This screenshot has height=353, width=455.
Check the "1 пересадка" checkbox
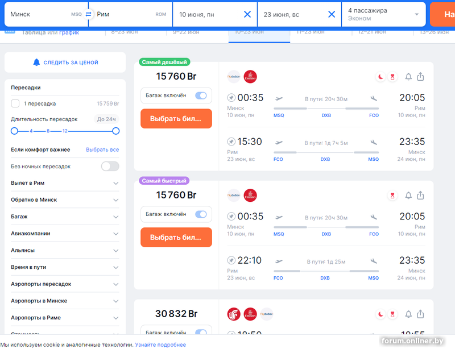pos(15,103)
